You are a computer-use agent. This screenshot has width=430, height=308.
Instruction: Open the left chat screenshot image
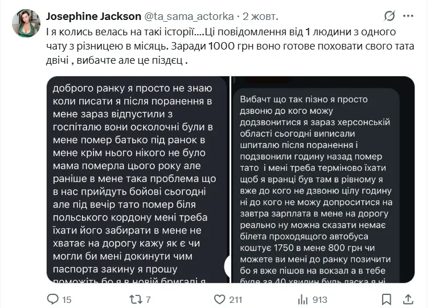click(x=137, y=179)
